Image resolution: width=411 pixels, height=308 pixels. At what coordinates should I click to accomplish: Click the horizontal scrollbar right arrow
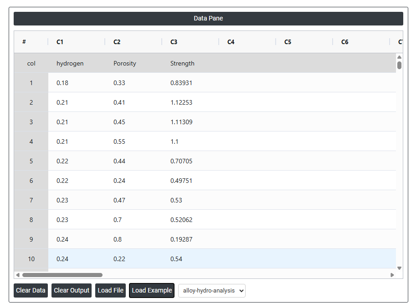click(392, 275)
